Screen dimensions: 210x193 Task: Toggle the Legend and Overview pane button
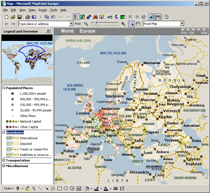click(76, 17)
